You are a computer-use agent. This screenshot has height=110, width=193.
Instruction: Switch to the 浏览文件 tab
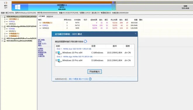click(x=50, y=16)
